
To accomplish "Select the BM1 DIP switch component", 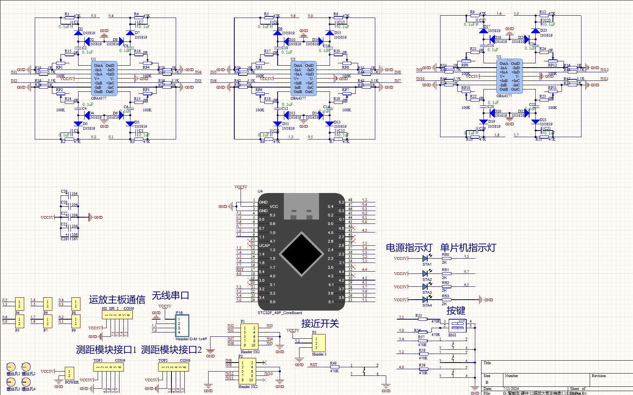I will coord(457,325).
